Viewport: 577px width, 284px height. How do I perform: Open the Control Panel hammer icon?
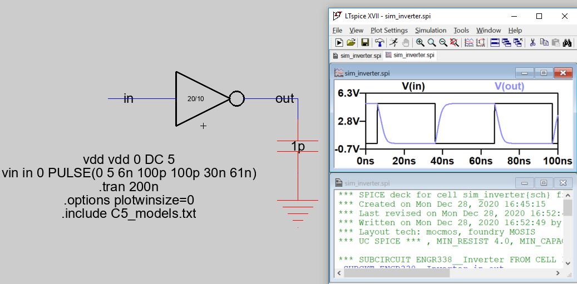pos(379,43)
